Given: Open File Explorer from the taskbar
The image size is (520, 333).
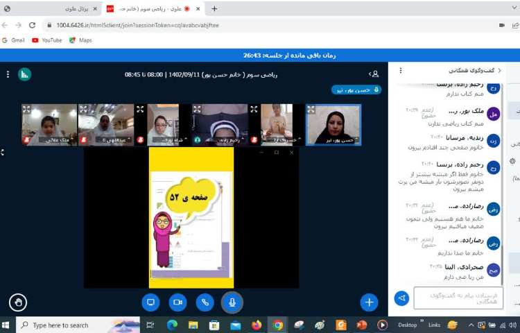Looking at the screenshot, I should [x=193, y=325].
